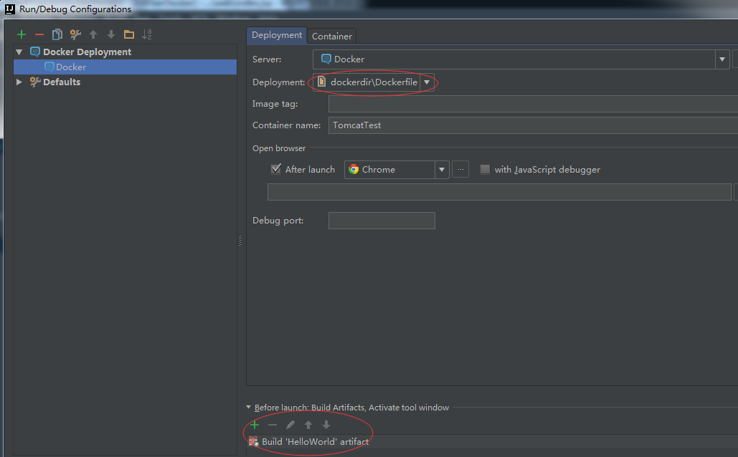Move configuration down in the top toolbar
The image size is (738, 457).
[111, 34]
